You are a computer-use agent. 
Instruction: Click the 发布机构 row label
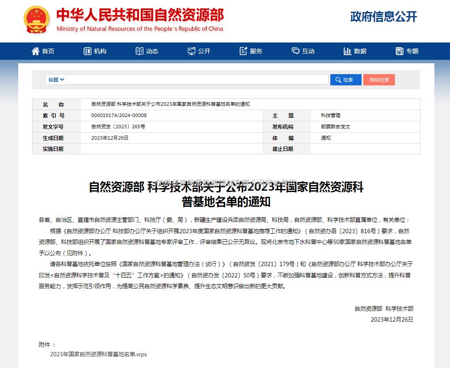point(283,127)
